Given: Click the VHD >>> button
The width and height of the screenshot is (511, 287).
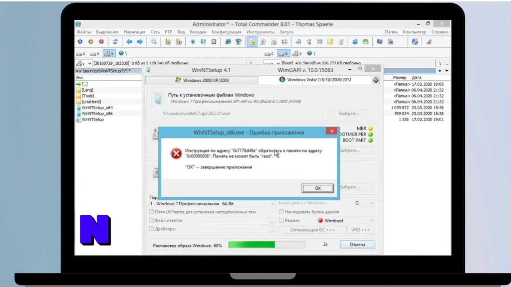Looking at the screenshot, I should (x=360, y=230).
